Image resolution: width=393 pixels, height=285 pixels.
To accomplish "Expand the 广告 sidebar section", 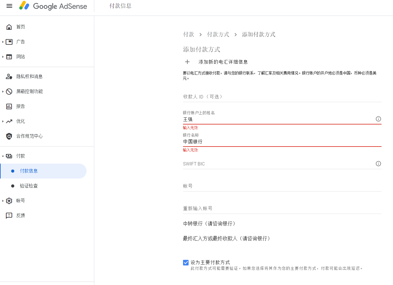I will (3, 42).
